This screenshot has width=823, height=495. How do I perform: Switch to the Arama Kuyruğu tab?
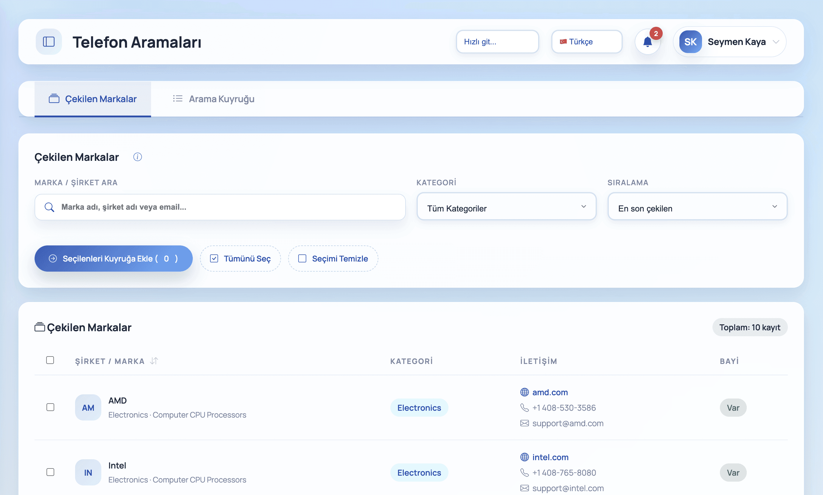coord(214,99)
